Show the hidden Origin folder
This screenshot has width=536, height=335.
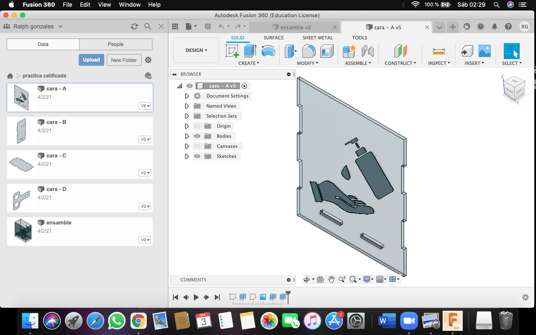coord(197,126)
